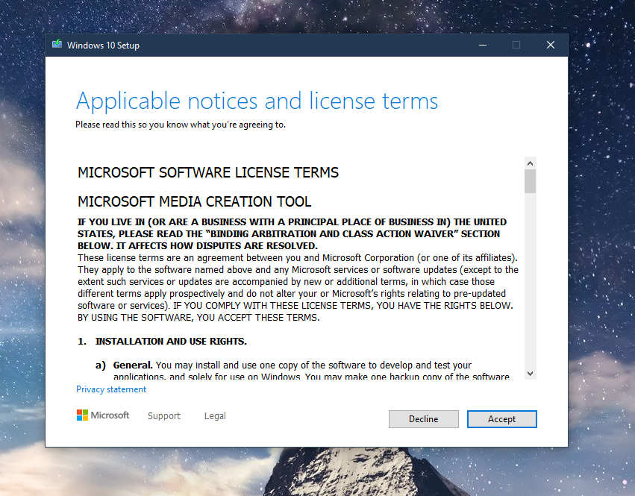Click the scrollbar down arrow

530,374
